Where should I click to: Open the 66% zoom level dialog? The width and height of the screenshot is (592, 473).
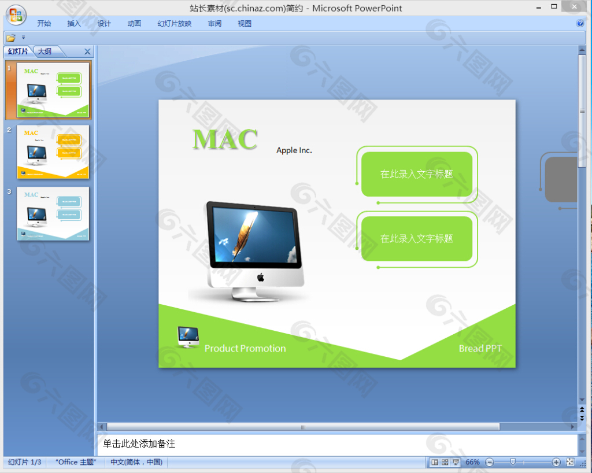(472, 463)
